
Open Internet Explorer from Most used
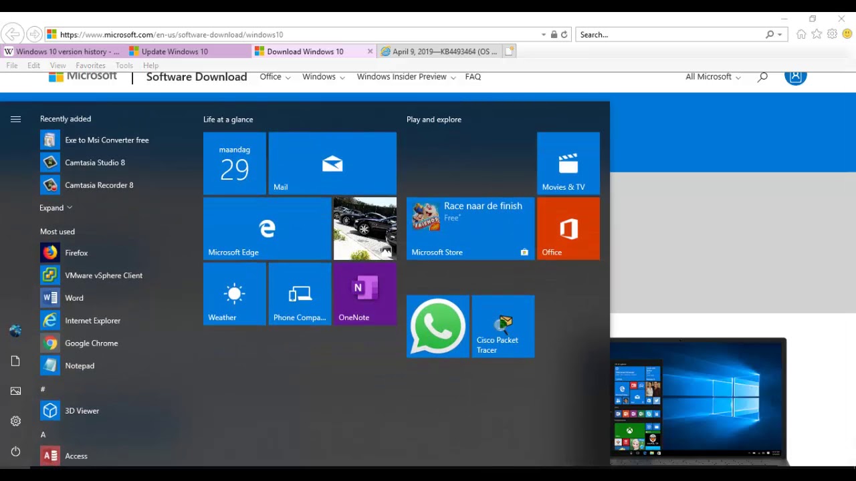[81, 321]
